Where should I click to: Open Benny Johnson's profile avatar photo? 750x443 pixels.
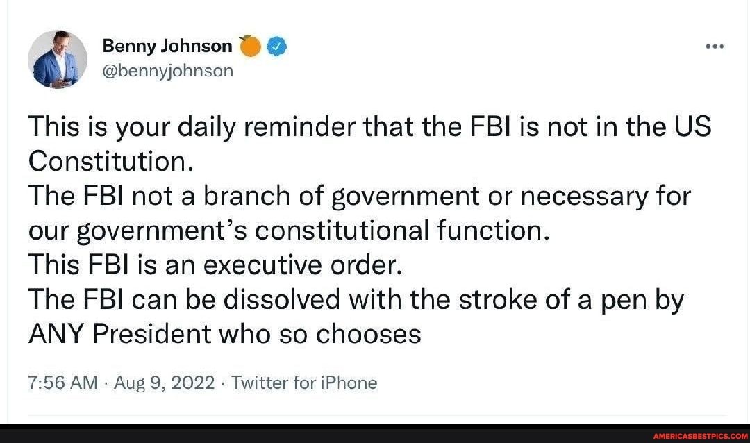[58, 59]
